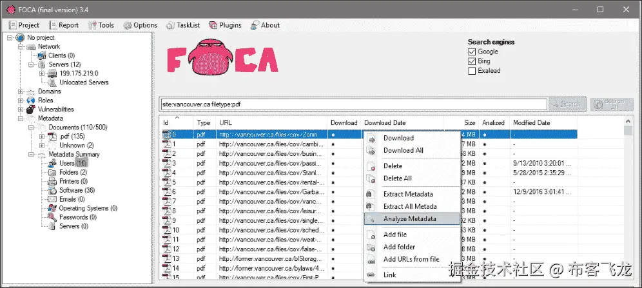Click the PDF icon of row 3
Screen dimensions: 642x288
coord(167,163)
